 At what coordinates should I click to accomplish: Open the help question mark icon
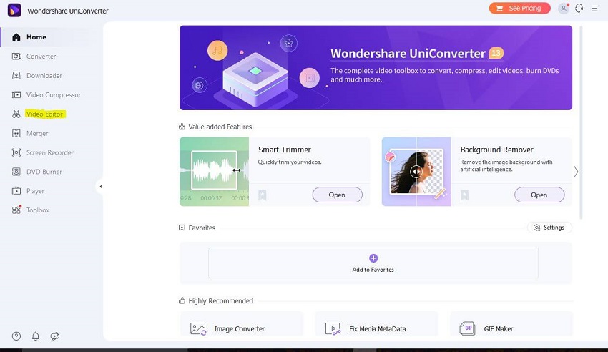(x=16, y=336)
